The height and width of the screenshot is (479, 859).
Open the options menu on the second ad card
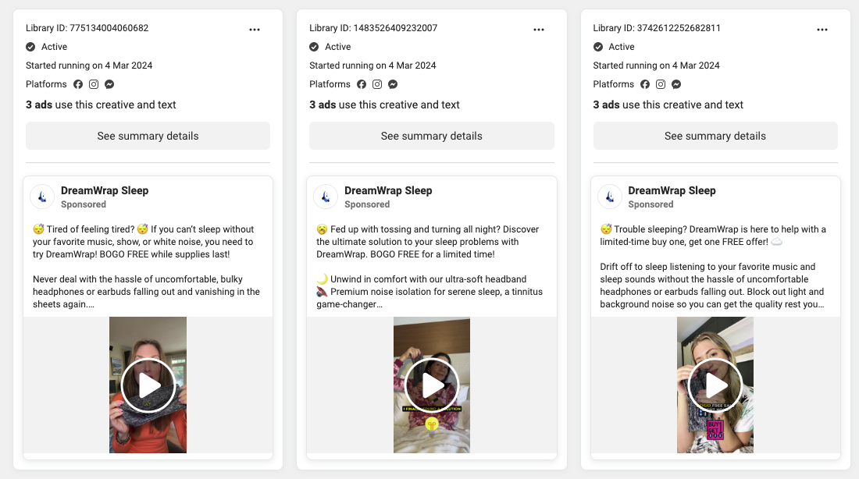click(538, 29)
